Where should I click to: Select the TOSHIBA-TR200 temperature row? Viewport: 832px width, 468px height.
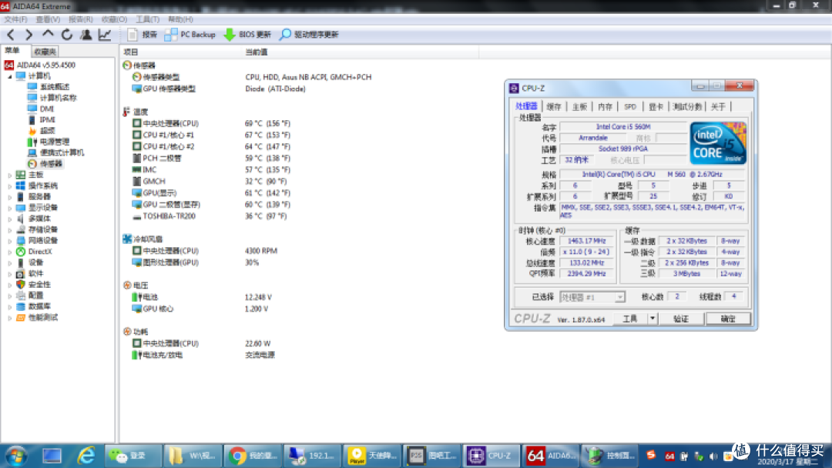tap(210, 216)
